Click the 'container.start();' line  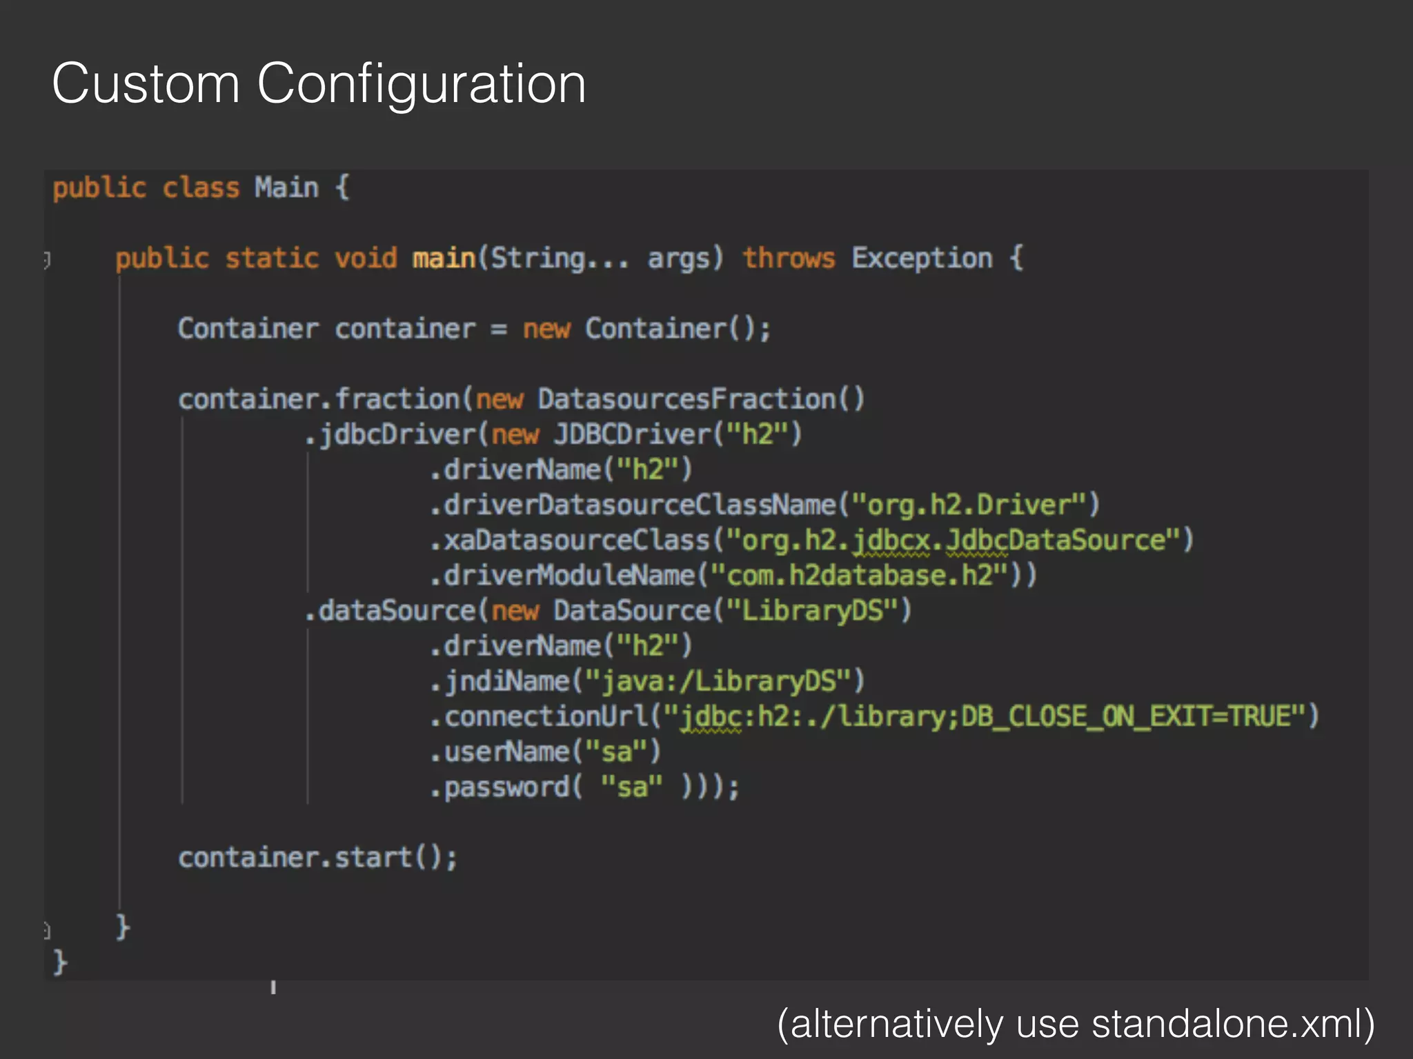pyautogui.click(x=318, y=858)
